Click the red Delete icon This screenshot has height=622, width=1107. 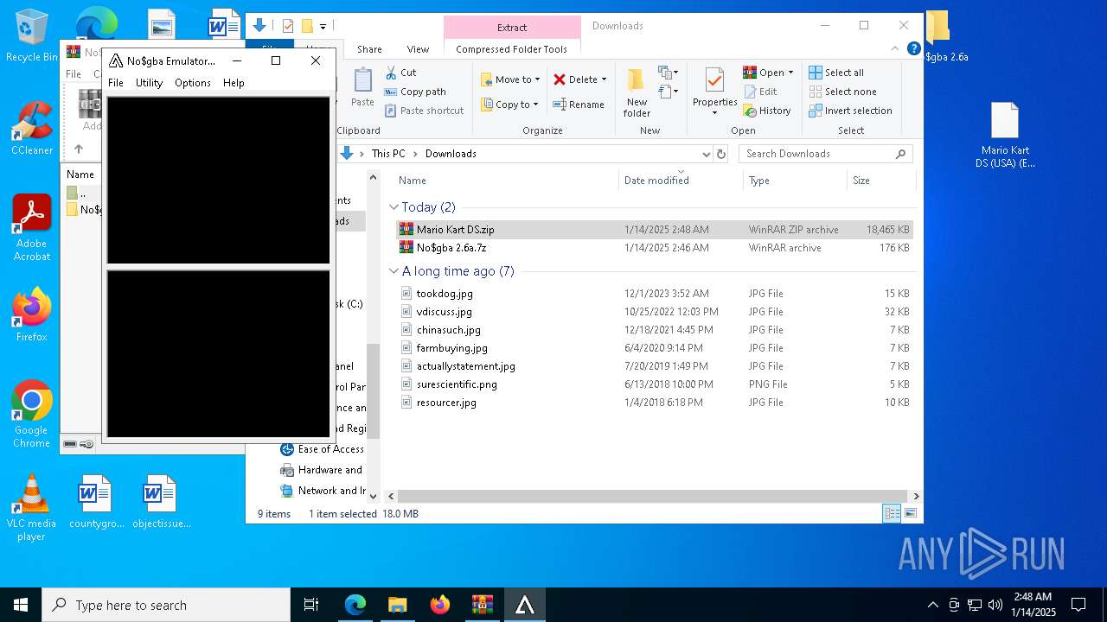[x=560, y=79]
